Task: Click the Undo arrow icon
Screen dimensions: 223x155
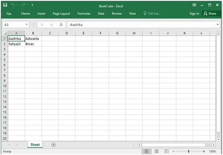Action: (13, 5)
